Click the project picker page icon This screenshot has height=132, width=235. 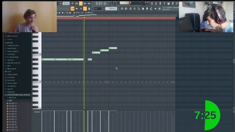[x=143, y=9]
